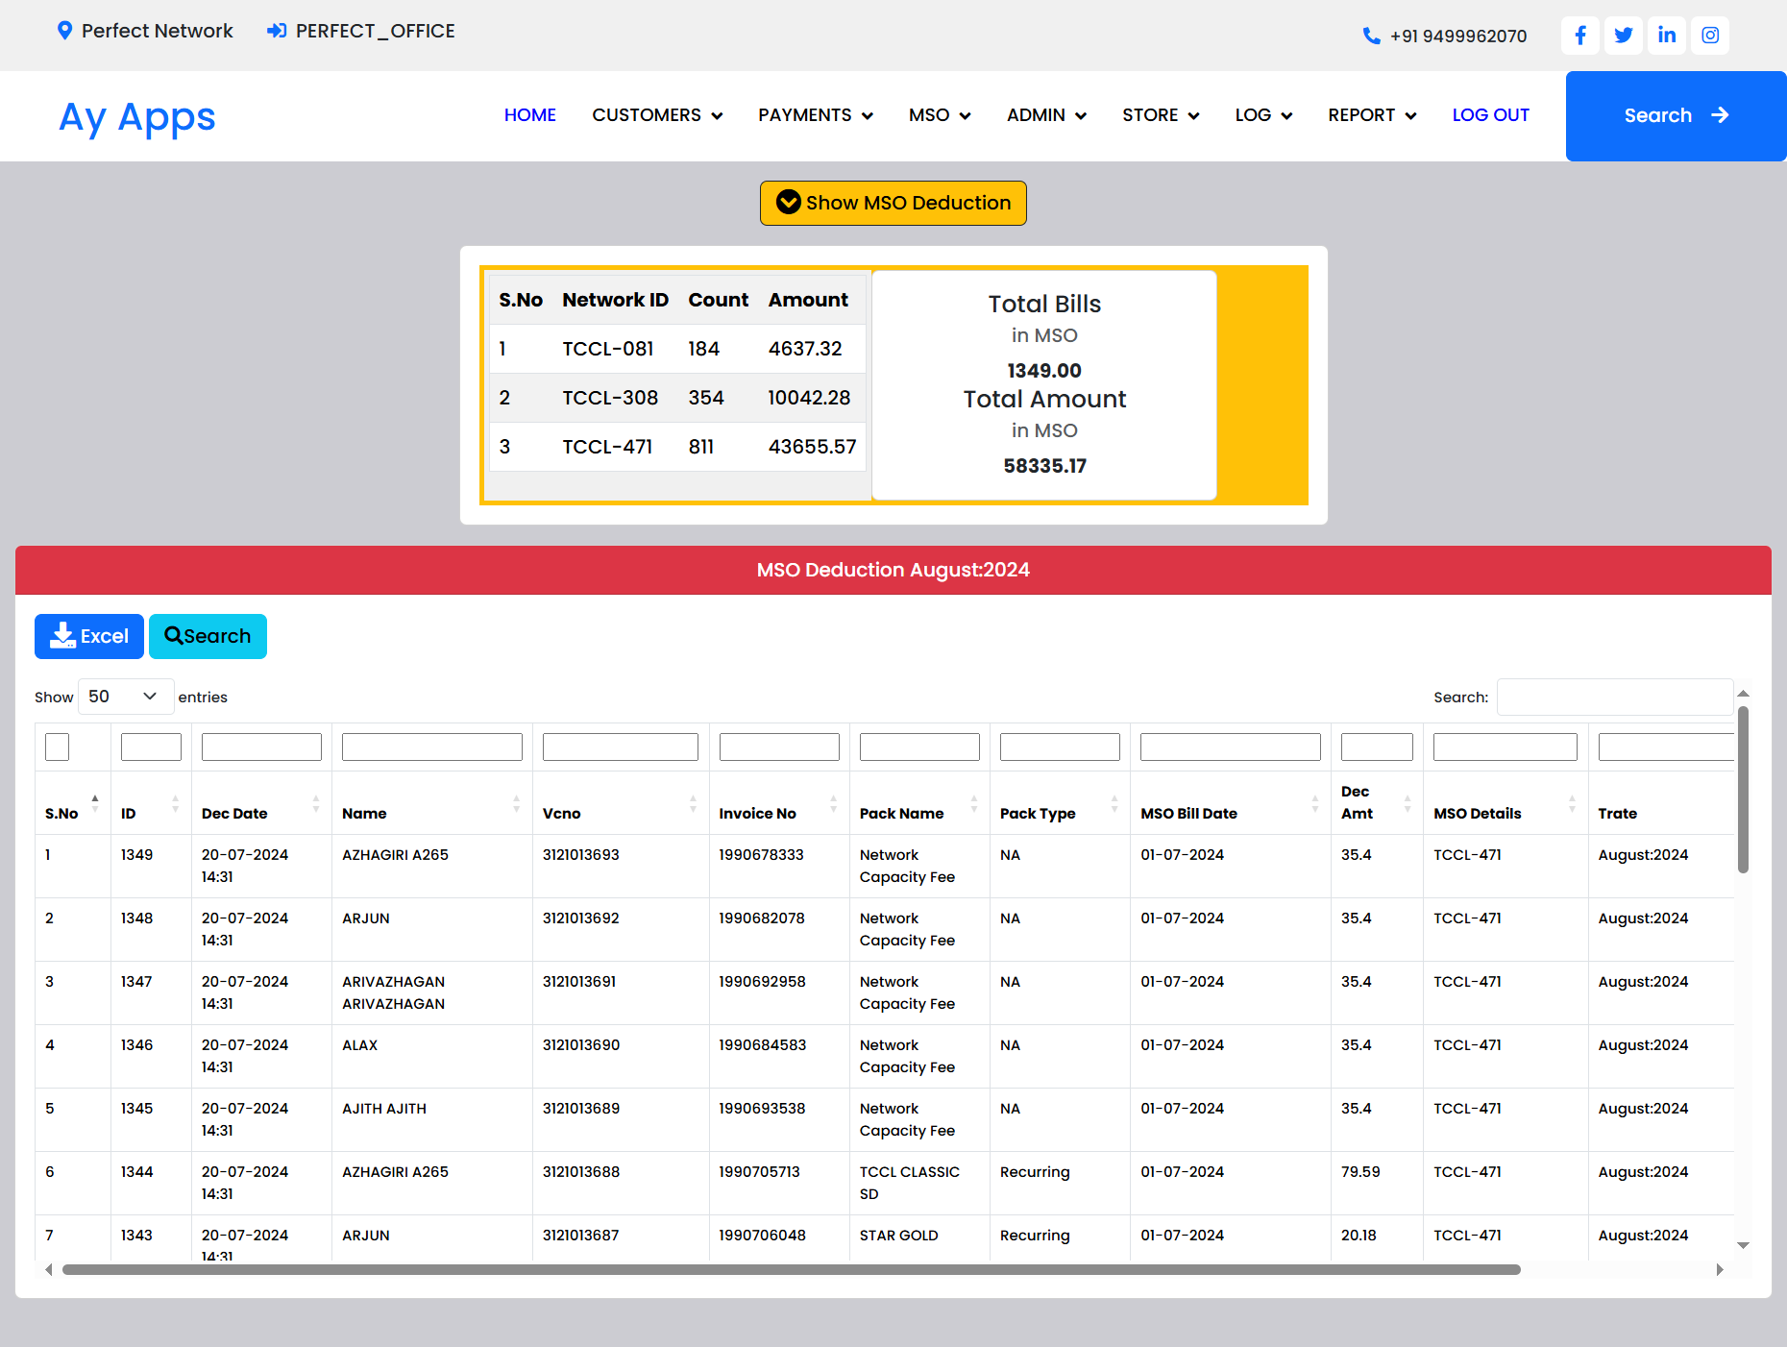Open the LinkedIn social icon
The height and width of the screenshot is (1347, 1787).
pos(1666,36)
